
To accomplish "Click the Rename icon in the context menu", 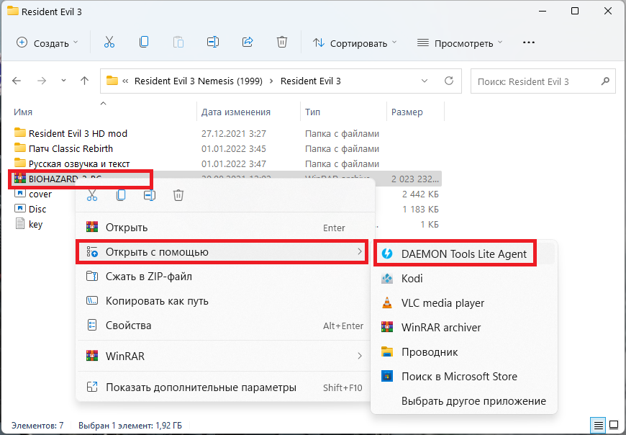I will [x=150, y=195].
